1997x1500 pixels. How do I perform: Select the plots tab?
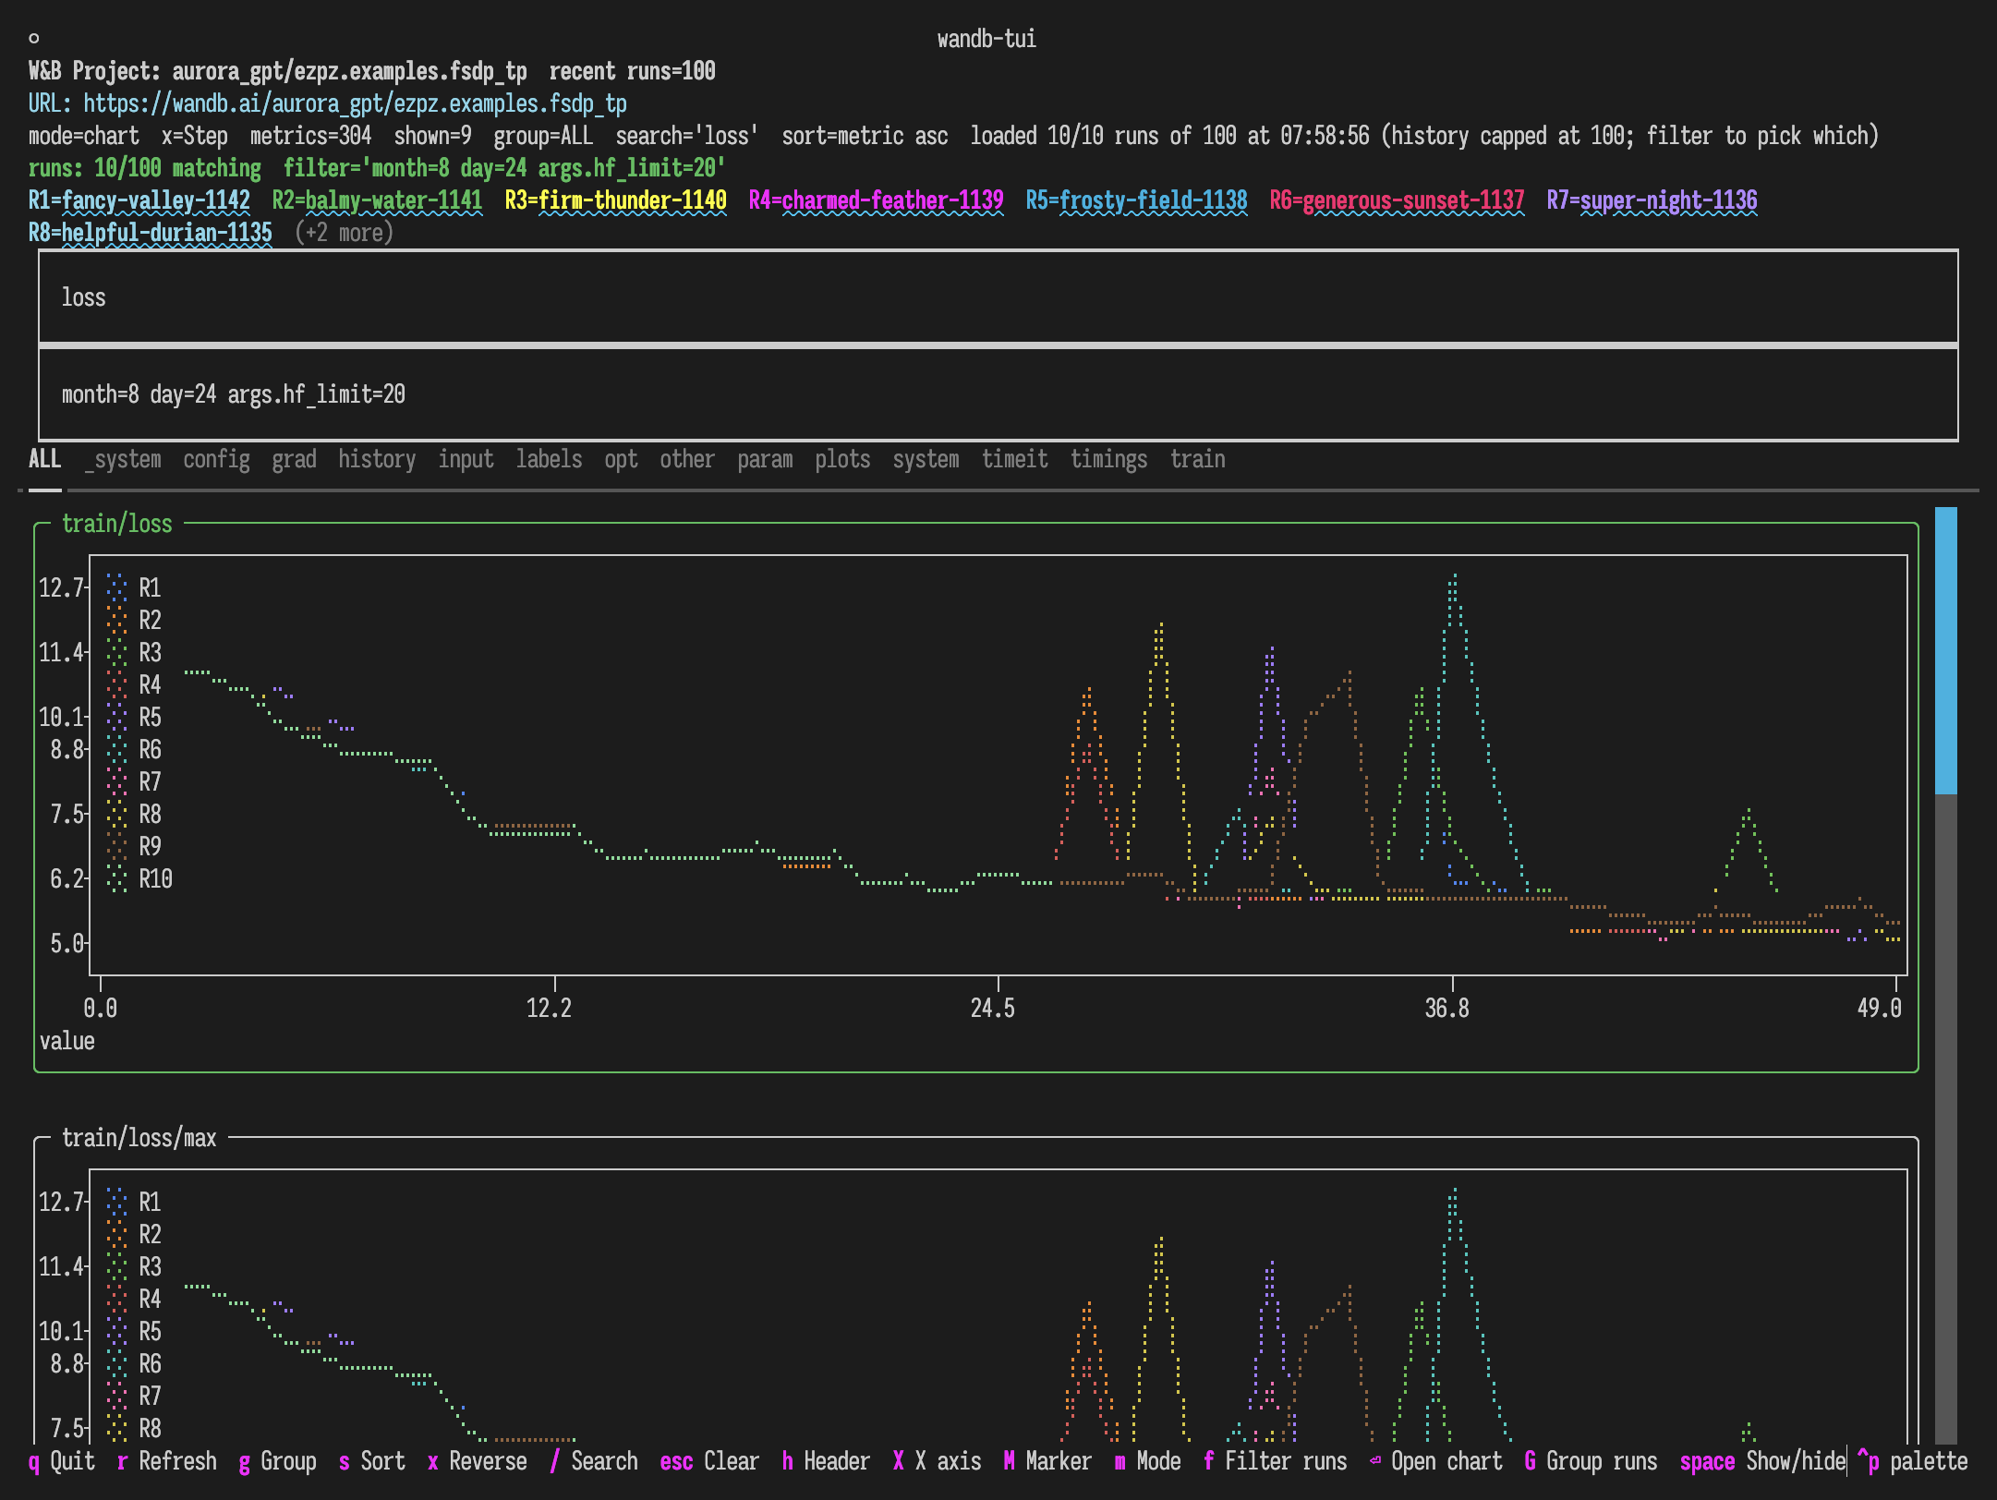click(842, 459)
